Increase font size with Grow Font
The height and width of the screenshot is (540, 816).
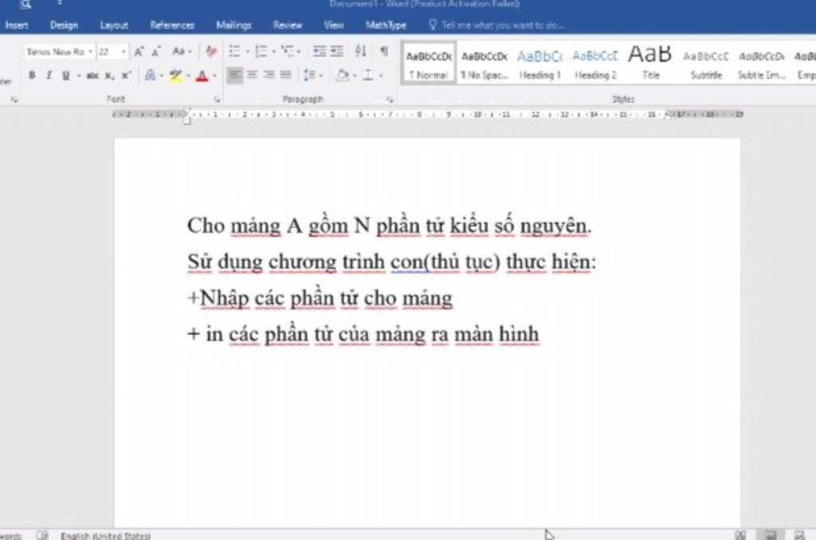[x=139, y=52]
